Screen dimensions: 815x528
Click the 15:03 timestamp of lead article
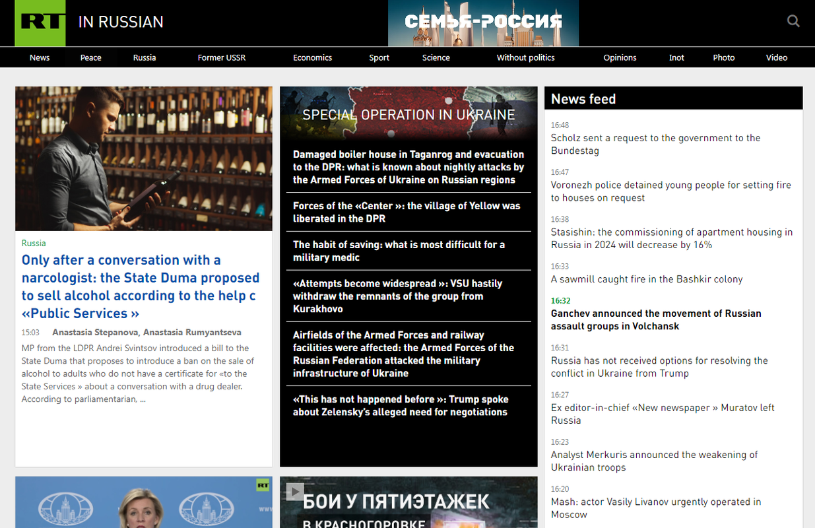(30, 332)
